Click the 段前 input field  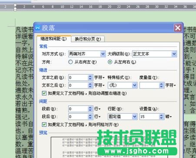coord(78,109)
